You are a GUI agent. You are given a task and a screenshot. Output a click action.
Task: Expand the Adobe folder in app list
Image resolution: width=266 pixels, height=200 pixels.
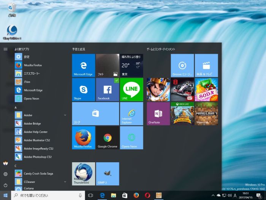pos(65,115)
